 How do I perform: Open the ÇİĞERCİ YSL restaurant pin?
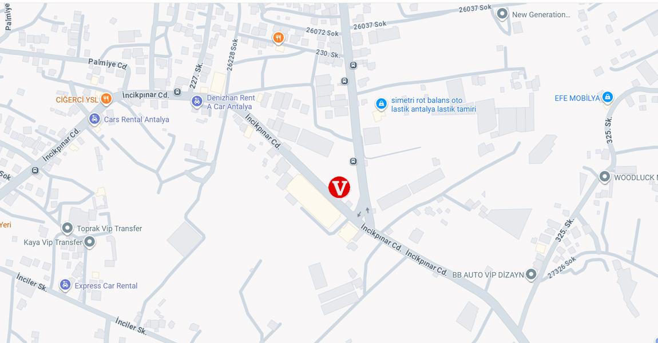106,99
